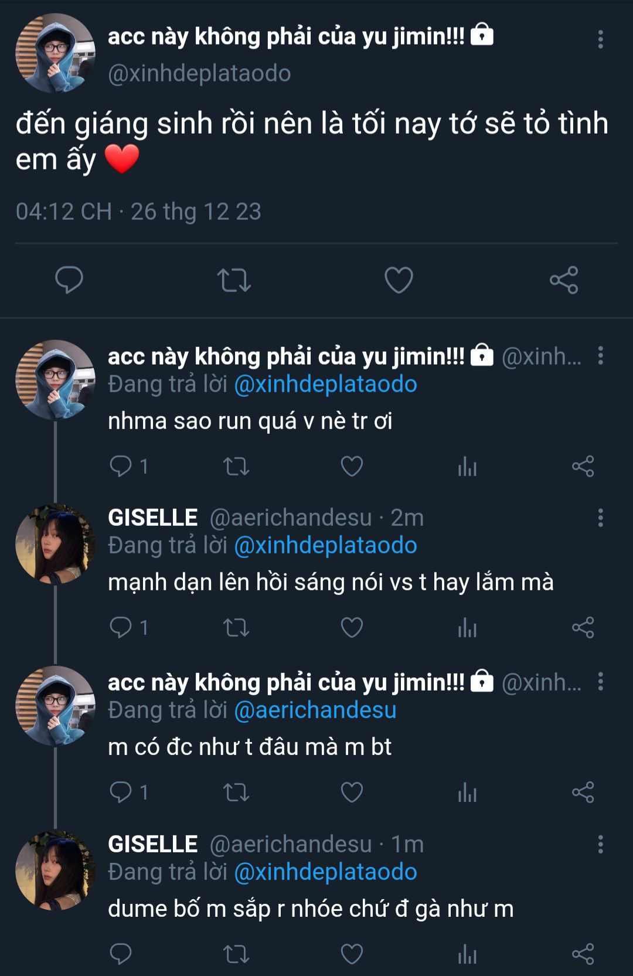Screen dimensions: 633x976
Task: View analytics on GISELLE's "dume bố m" reply
Action: (x=467, y=954)
